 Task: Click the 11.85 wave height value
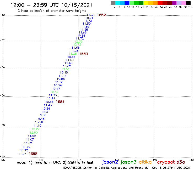click(x=85, y=27)
